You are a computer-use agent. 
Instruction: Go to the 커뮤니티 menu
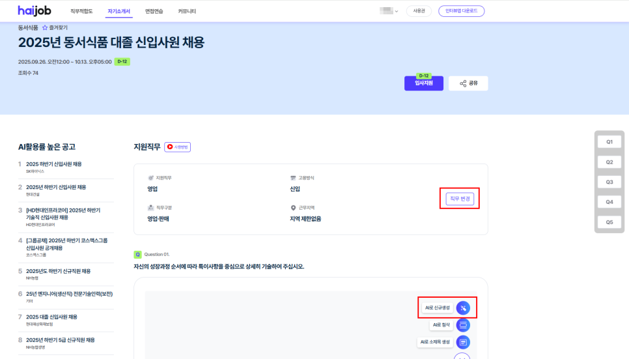[x=187, y=11]
